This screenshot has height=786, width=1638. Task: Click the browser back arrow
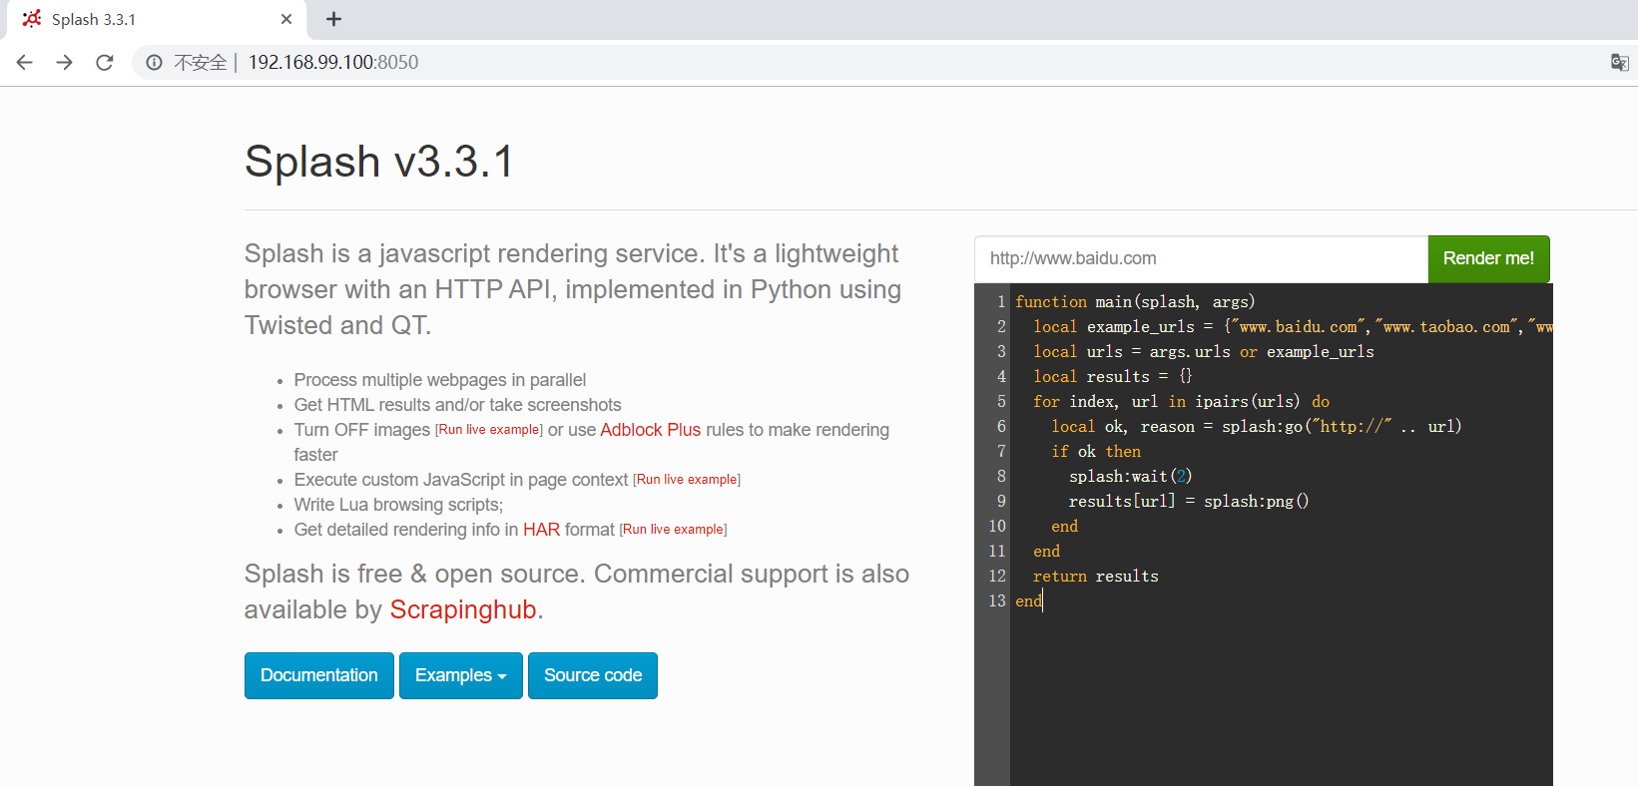[25, 62]
